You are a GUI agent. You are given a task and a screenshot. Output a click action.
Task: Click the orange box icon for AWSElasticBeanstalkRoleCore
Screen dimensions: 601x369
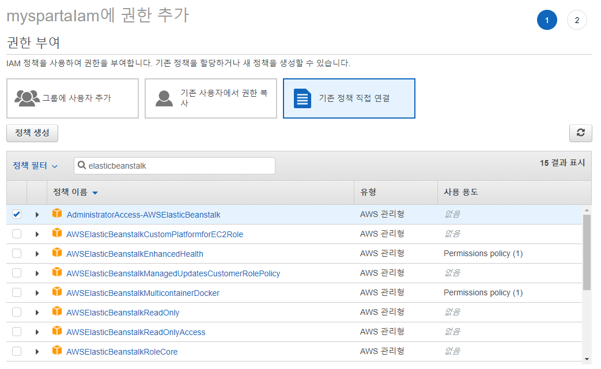(57, 350)
